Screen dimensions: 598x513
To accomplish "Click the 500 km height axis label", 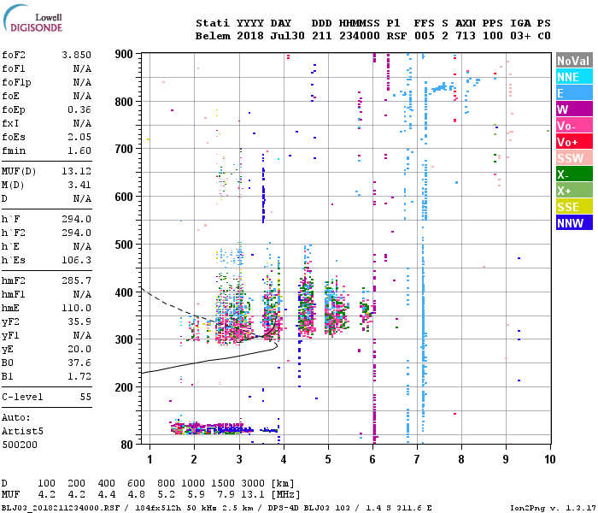I will [x=124, y=245].
